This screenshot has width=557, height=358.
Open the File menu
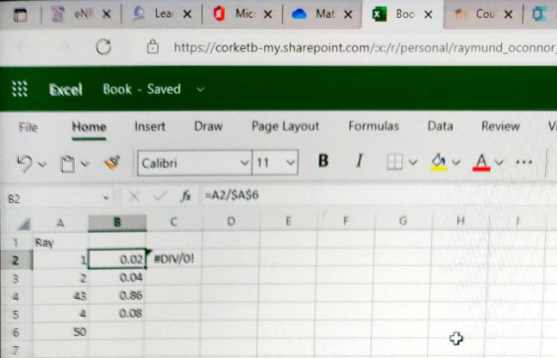click(x=28, y=127)
